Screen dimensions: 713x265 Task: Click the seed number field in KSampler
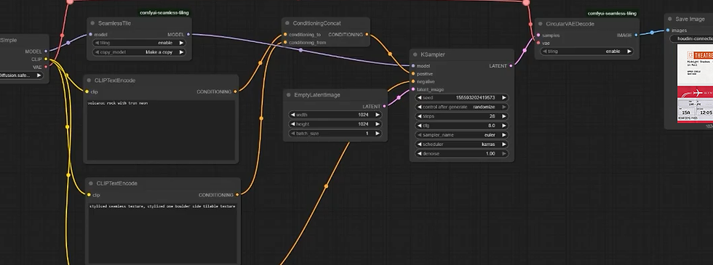click(x=462, y=97)
